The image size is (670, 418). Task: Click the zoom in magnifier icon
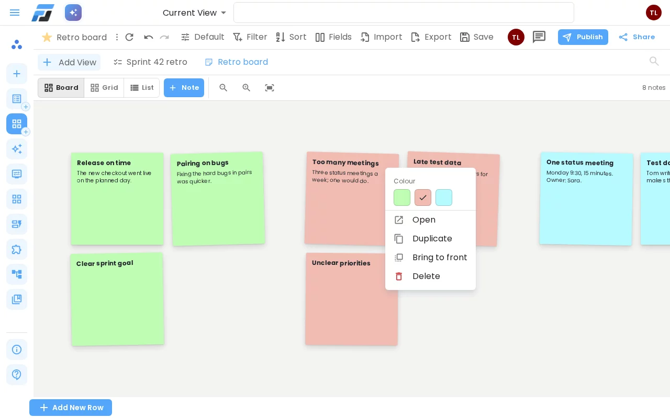click(x=247, y=88)
